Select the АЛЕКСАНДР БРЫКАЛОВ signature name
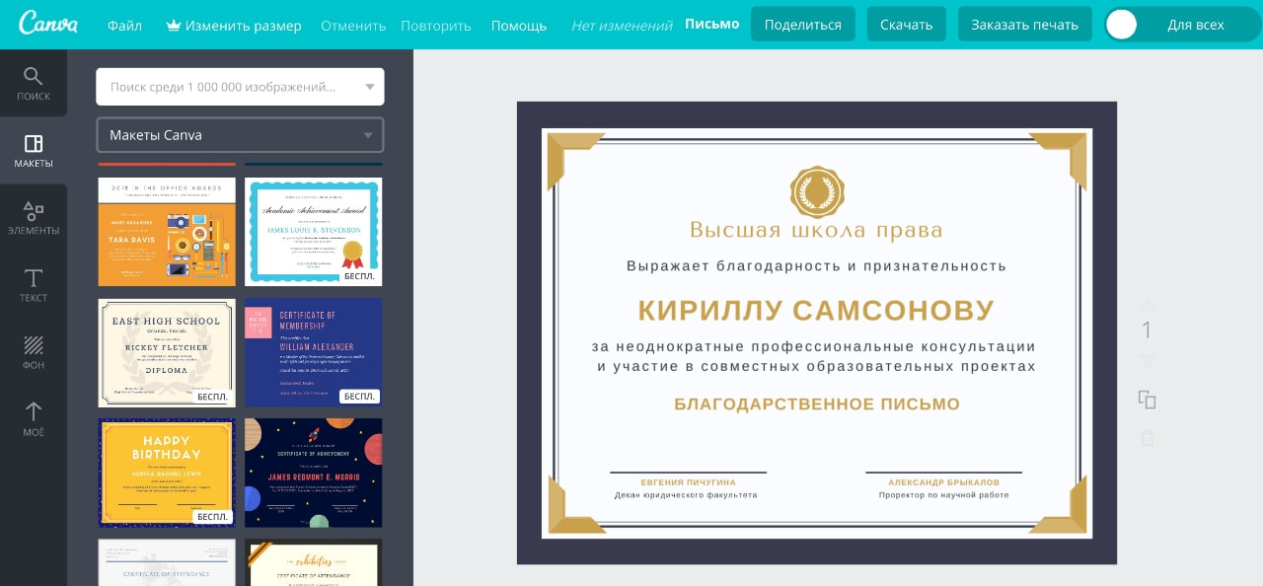The width and height of the screenshot is (1263, 586). (944, 482)
